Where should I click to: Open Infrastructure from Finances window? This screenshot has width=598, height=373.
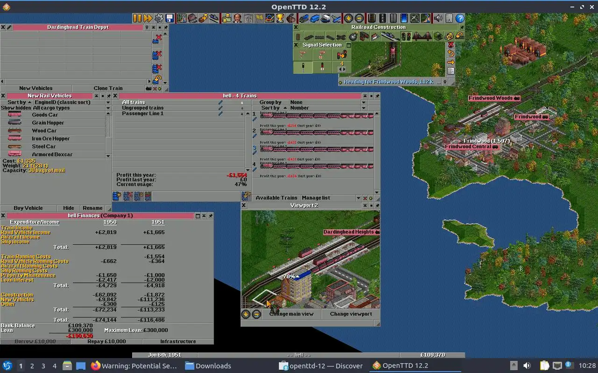178,341
